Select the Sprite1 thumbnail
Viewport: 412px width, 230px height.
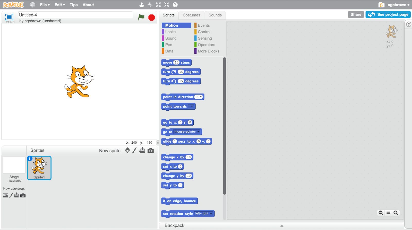pyautogui.click(x=39, y=168)
